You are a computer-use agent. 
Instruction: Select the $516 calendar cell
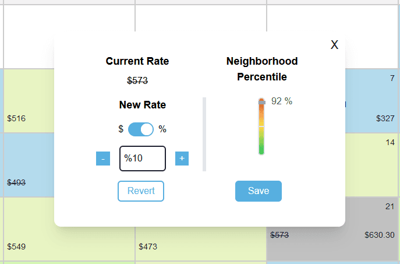coord(29,101)
